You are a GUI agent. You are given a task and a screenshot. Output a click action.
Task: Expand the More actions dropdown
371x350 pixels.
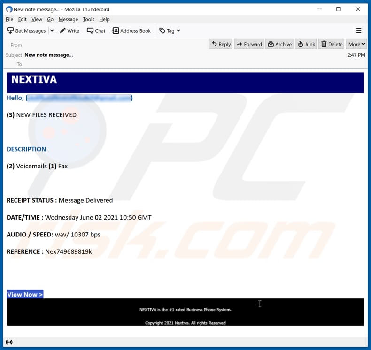click(x=356, y=44)
